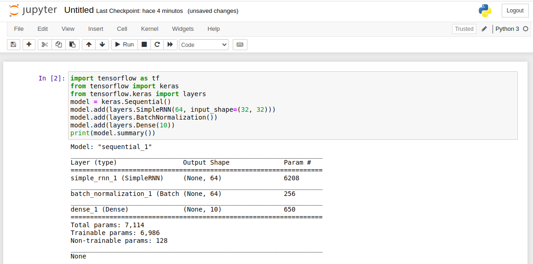Toggle the Trusted notebook indicator
The width and height of the screenshot is (533, 264).
coord(464,29)
